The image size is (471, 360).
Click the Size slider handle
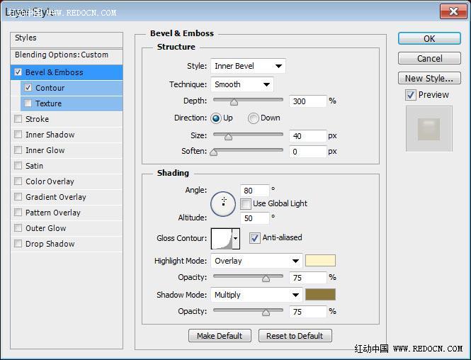pyautogui.click(x=228, y=137)
